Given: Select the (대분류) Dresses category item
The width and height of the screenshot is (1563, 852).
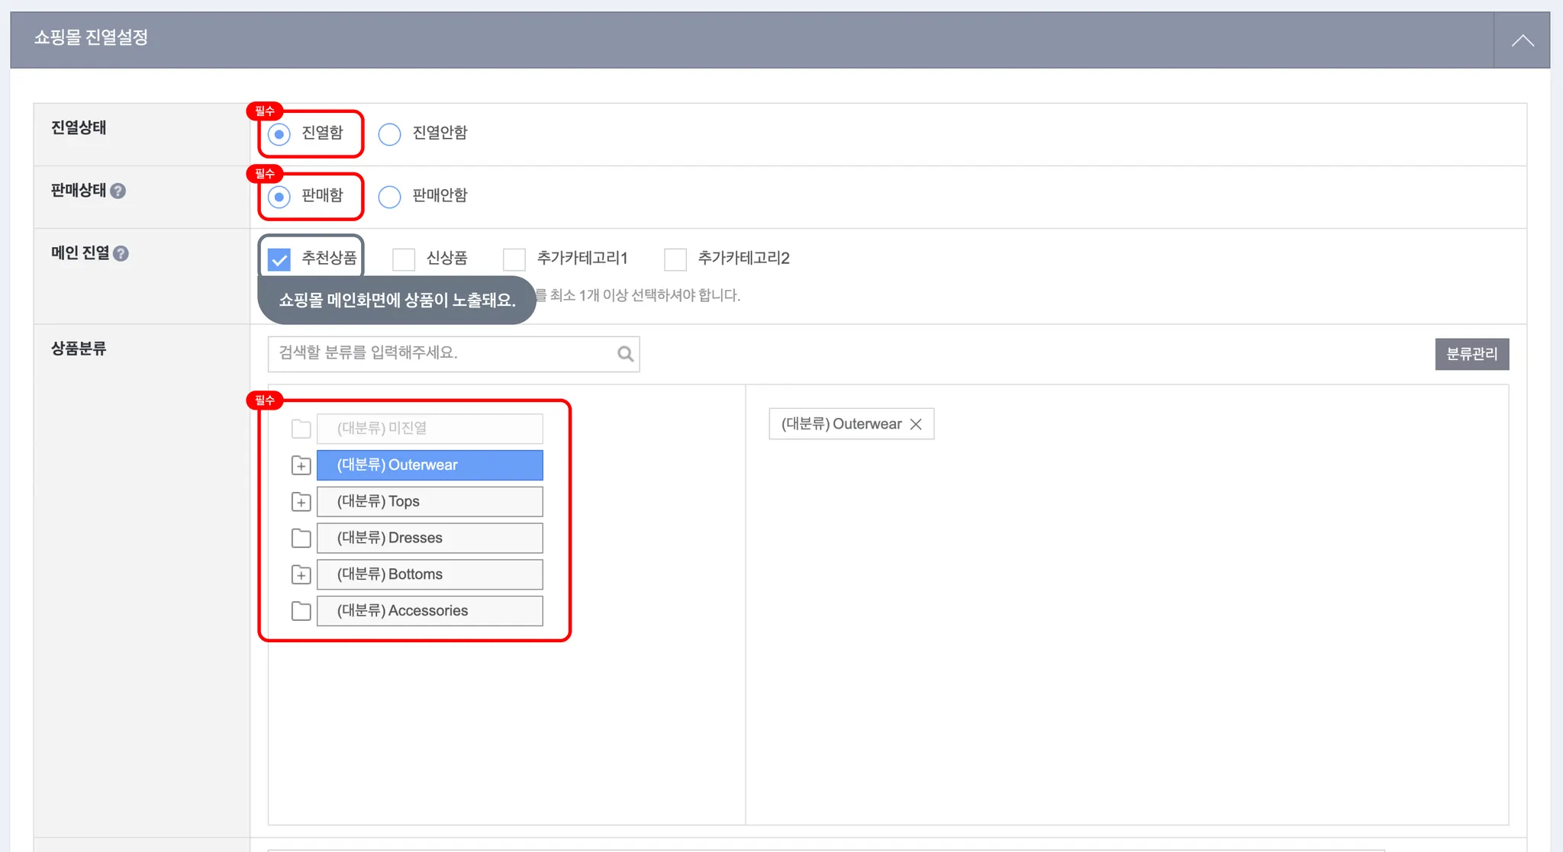Looking at the screenshot, I should click(x=430, y=538).
